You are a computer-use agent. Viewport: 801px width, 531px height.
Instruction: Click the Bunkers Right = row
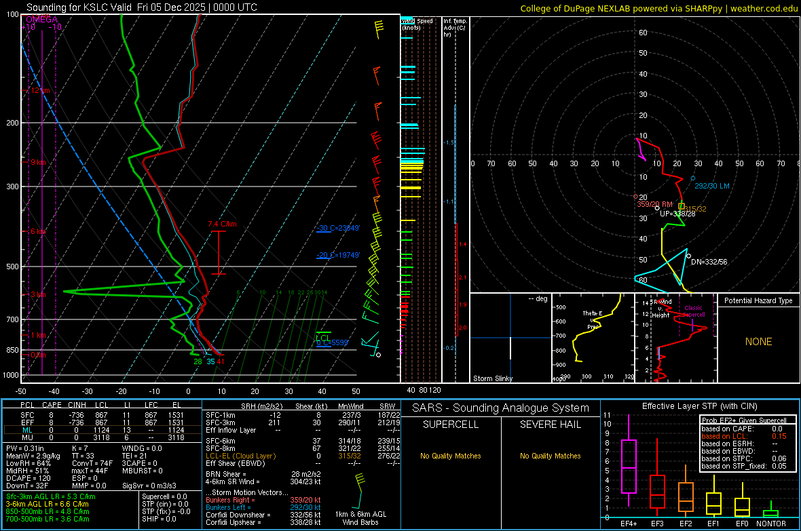coord(263,500)
